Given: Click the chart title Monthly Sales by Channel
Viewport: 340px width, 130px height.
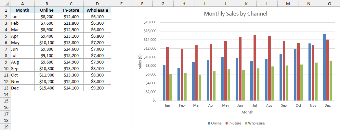Looking at the screenshot, I should click(236, 14).
